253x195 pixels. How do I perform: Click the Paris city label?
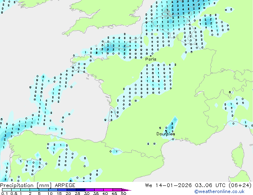[x=151, y=59]
